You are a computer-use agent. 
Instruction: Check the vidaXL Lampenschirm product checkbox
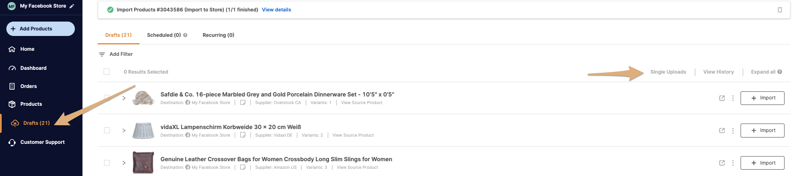coord(107,130)
